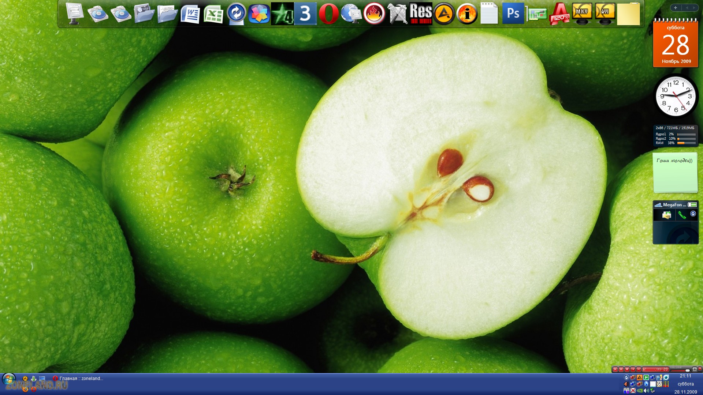Open the 35 degree temperature tray icon

pyautogui.click(x=659, y=384)
